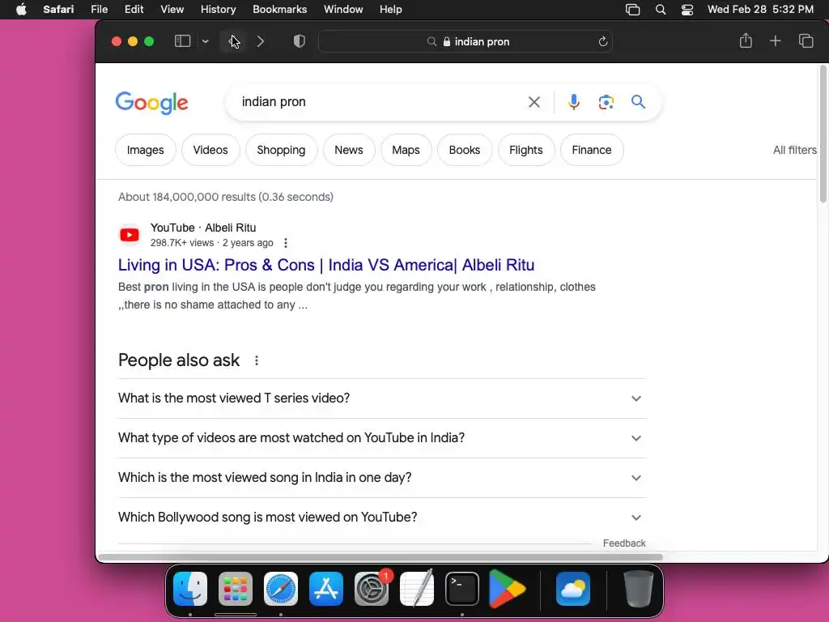Open the File menu
The width and height of the screenshot is (829, 622).
[99, 10]
